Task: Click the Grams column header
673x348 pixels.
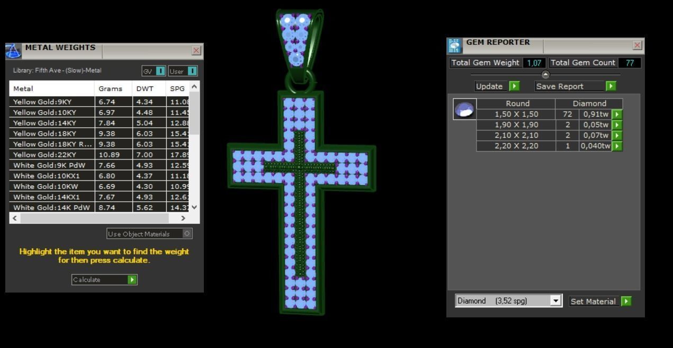Action: click(x=113, y=89)
